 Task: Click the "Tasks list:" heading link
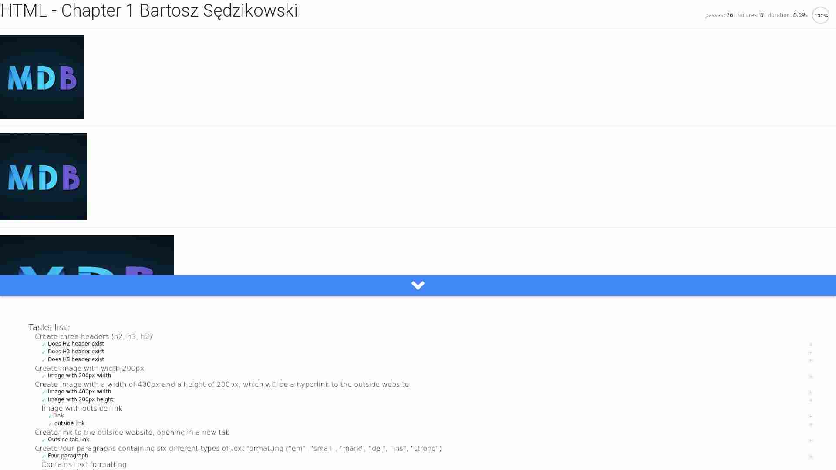pos(49,327)
